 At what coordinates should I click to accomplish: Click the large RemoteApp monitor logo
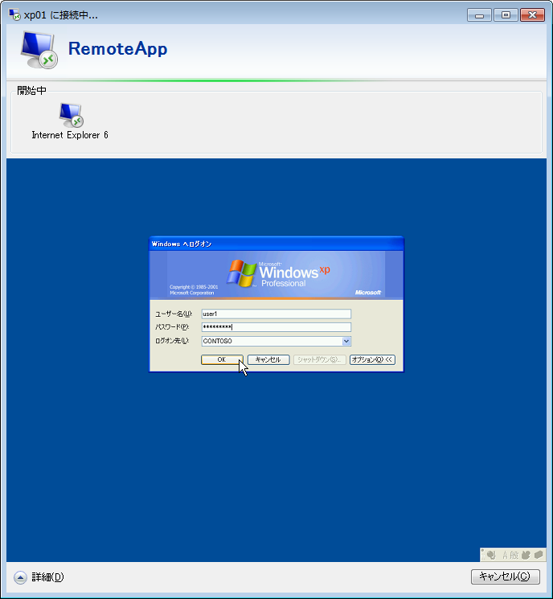coord(39,50)
